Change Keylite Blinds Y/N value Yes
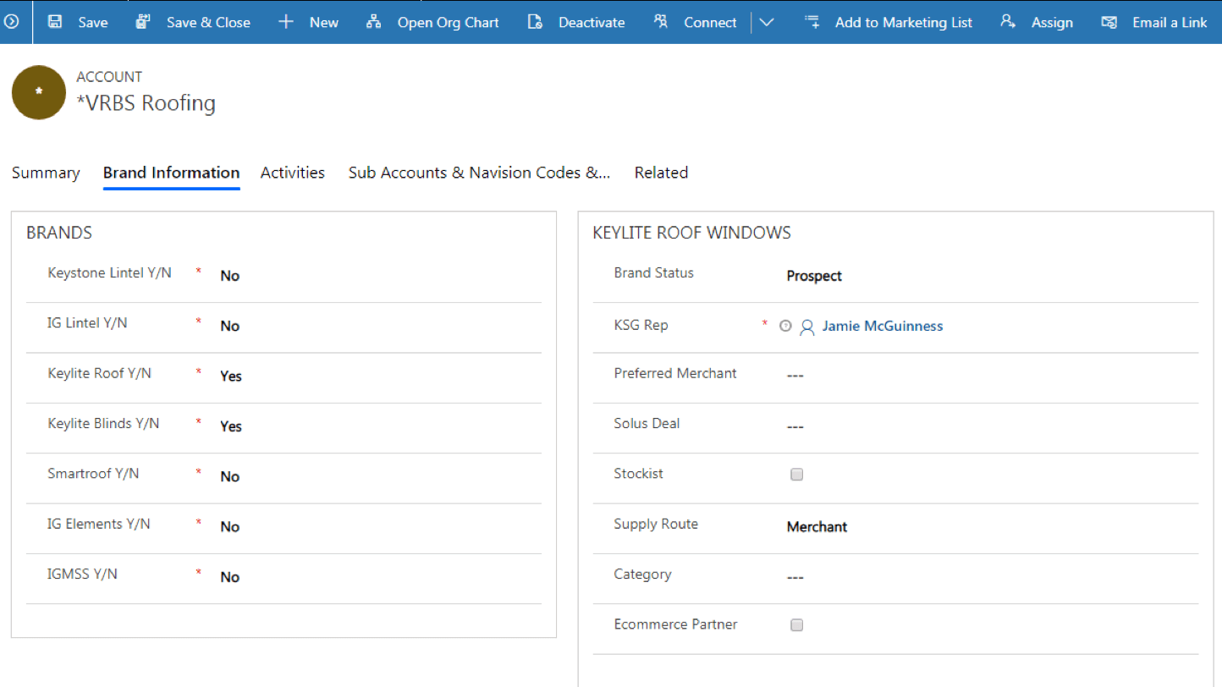Viewport: 1222px width, 687px height. 231,426
